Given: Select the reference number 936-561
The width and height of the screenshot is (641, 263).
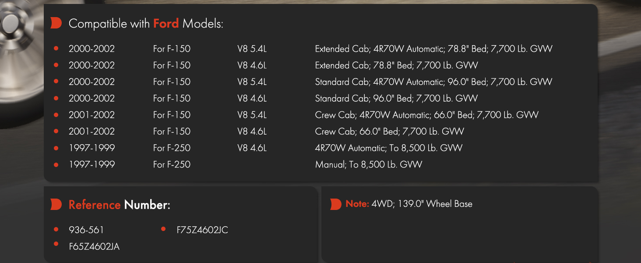Looking at the screenshot, I should tap(86, 230).
